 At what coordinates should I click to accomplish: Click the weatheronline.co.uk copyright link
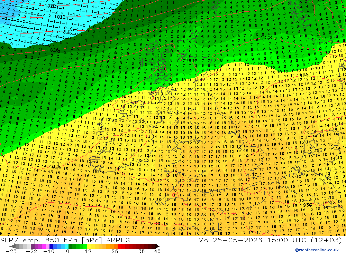click(x=317, y=250)
